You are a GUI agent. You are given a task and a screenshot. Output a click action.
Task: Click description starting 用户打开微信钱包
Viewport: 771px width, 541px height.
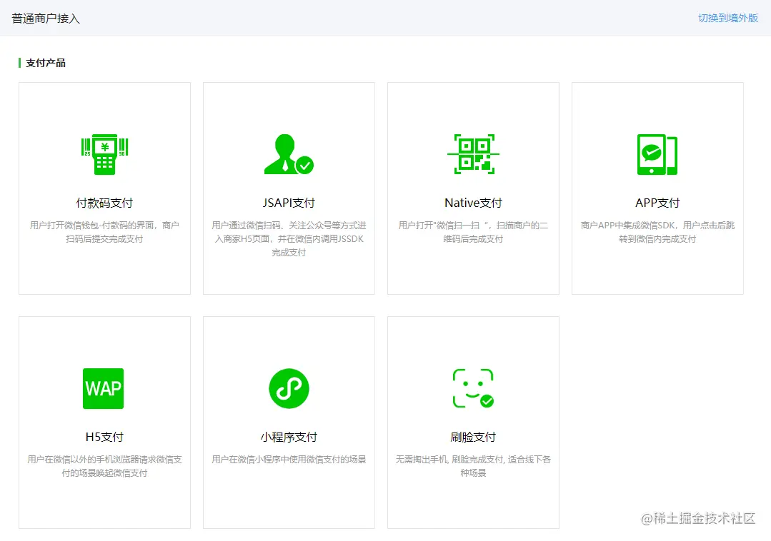104,232
